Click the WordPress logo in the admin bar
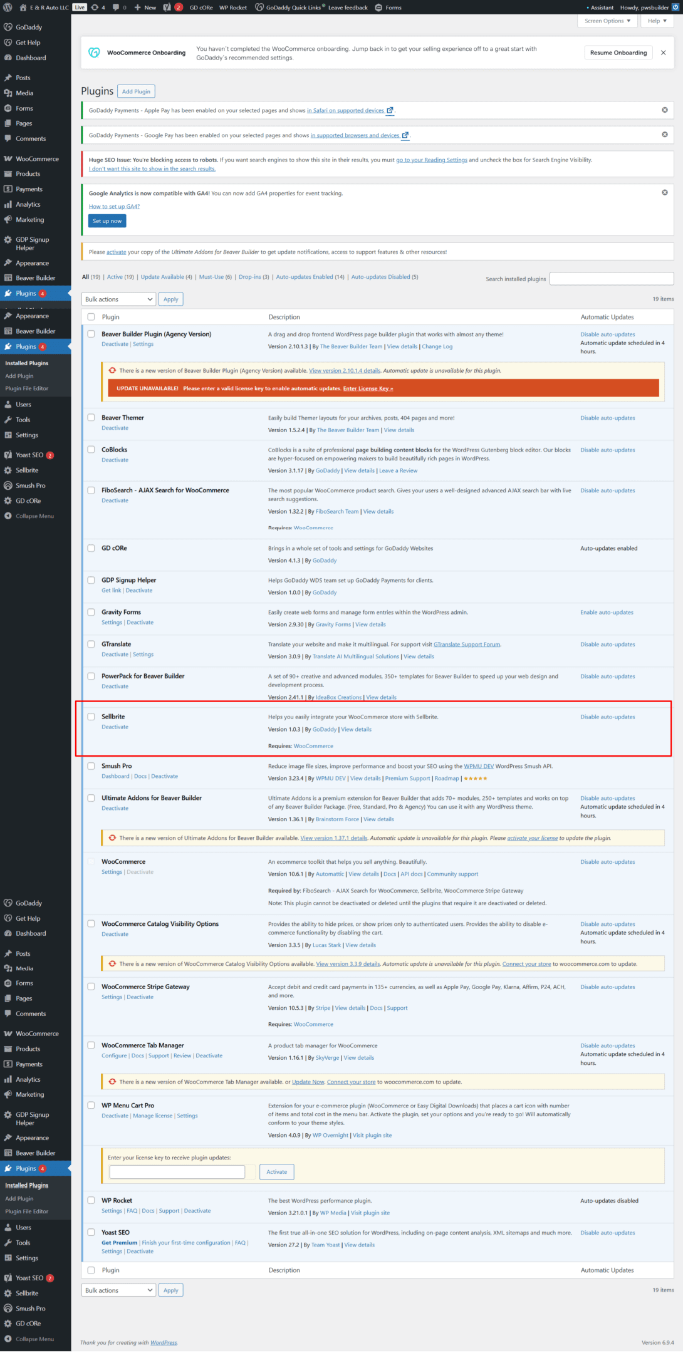Viewport: 683px width, 1353px height. 8,8
